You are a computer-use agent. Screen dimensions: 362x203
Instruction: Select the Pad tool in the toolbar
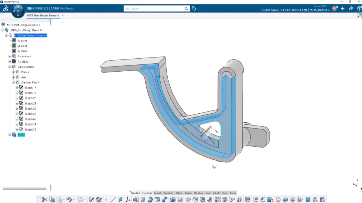[135, 199]
